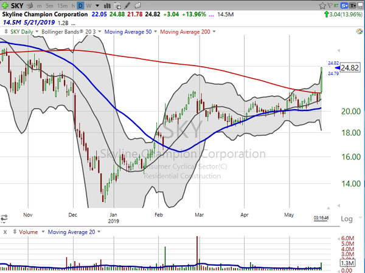
Task: Click the 20.00 price axis label
Action: tap(351, 112)
